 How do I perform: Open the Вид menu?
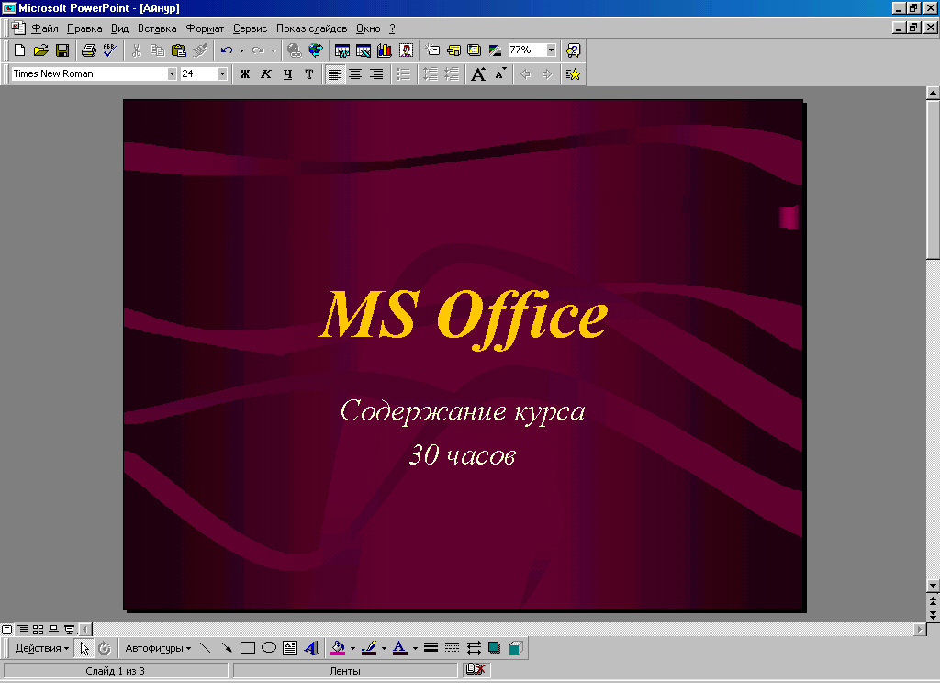pyautogui.click(x=120, y=28)
